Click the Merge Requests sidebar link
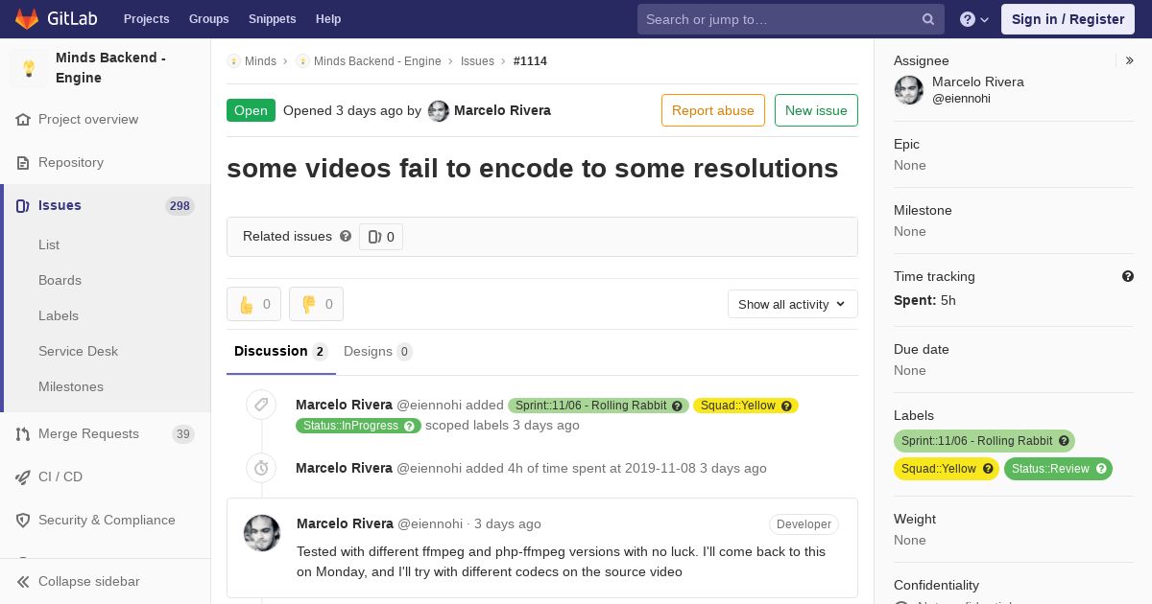The image size is (1152, 604). point(106,434)
